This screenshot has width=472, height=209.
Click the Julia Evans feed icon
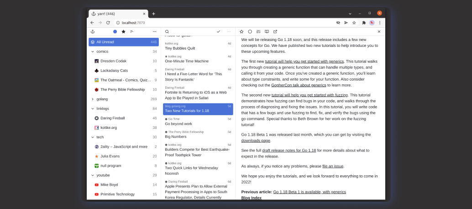(97, 157)
